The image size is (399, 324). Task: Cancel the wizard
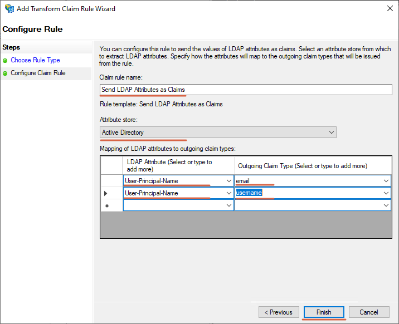click(x=369, y=312)
